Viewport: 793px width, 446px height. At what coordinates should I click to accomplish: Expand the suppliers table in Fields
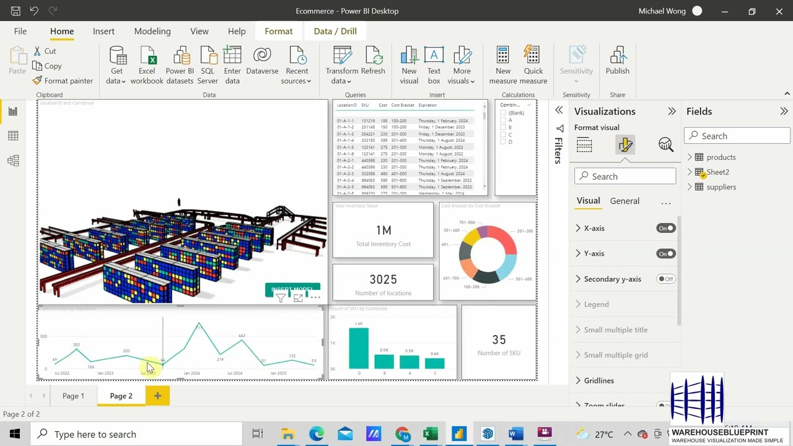[x=690, y=187]
